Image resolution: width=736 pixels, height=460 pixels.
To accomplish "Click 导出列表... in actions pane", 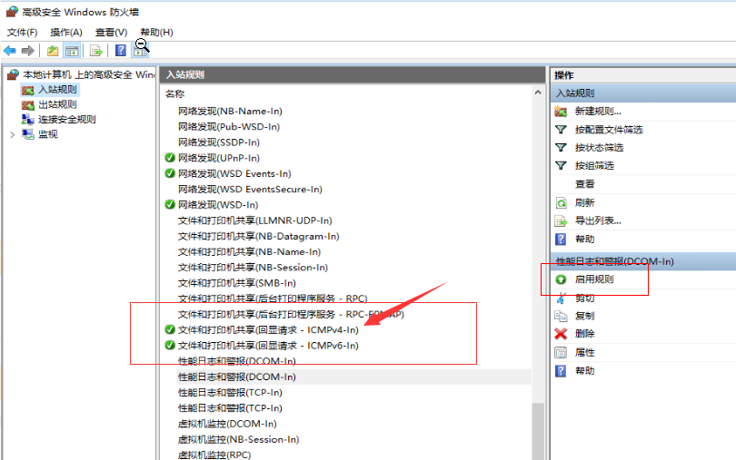I will tap(598, 220).
